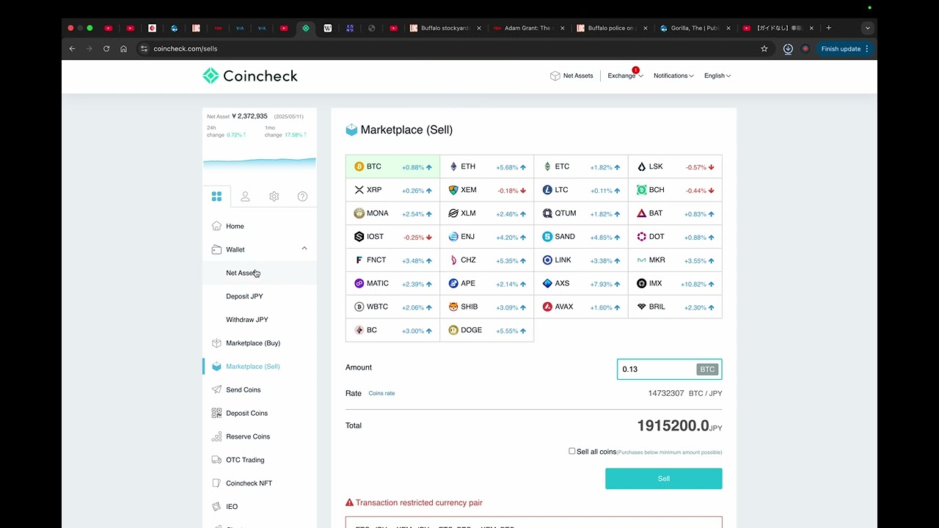This screenshot has height=528, width=939.
Task: Select the XRP coin tile
Action: click(392, 190)
